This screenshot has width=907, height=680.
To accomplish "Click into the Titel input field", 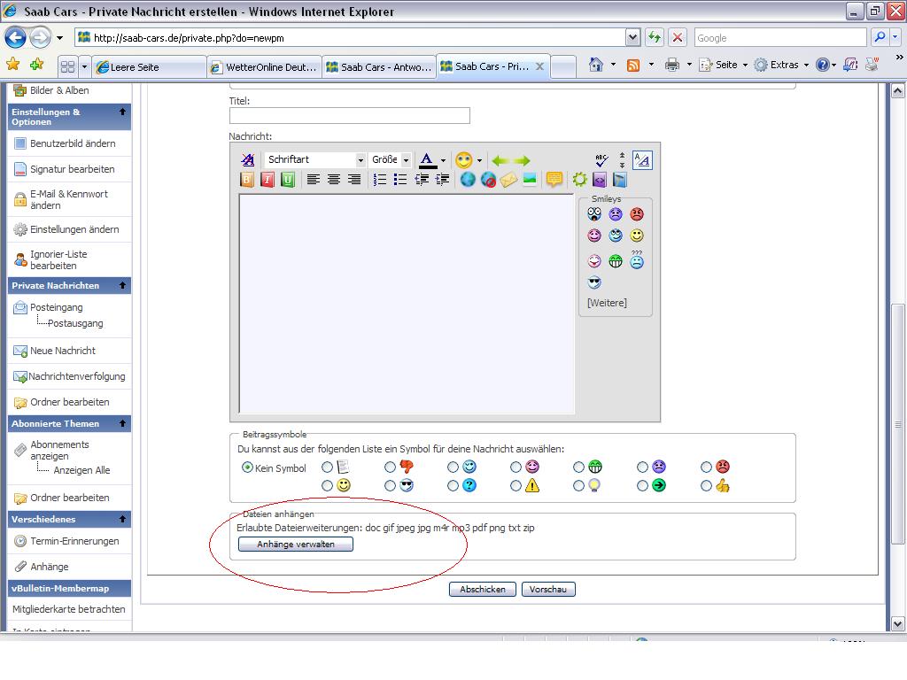I will click(349, 116).
